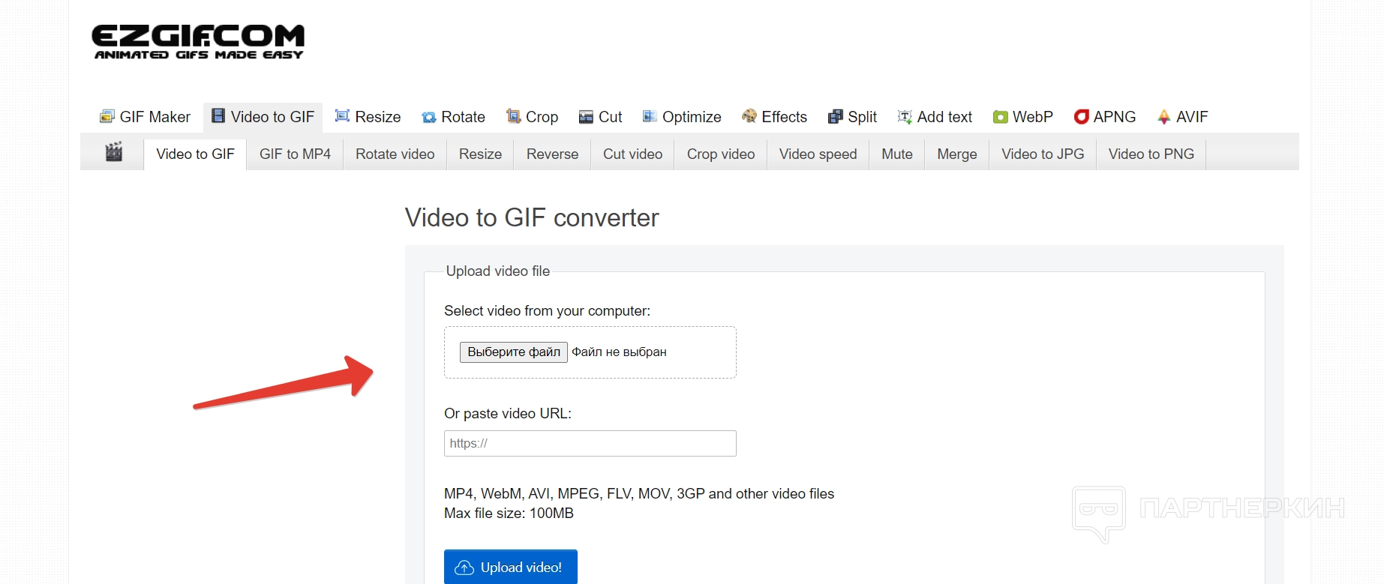Switch to the Rotate video tab
The image size is (1384, 584).
tap(395, 154)
